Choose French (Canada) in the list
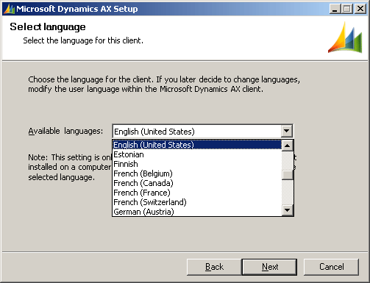370x283 pixels. point(197,183)
